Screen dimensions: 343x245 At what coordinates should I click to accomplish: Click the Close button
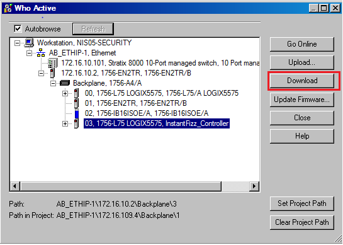click(x=302, y=118)
